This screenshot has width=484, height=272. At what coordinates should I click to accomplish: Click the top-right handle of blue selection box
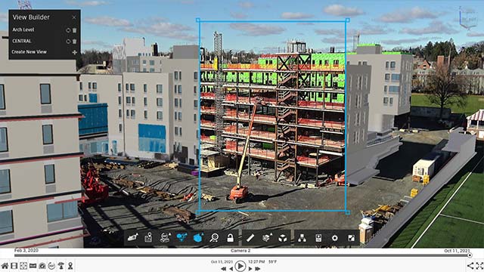point(348,20)
